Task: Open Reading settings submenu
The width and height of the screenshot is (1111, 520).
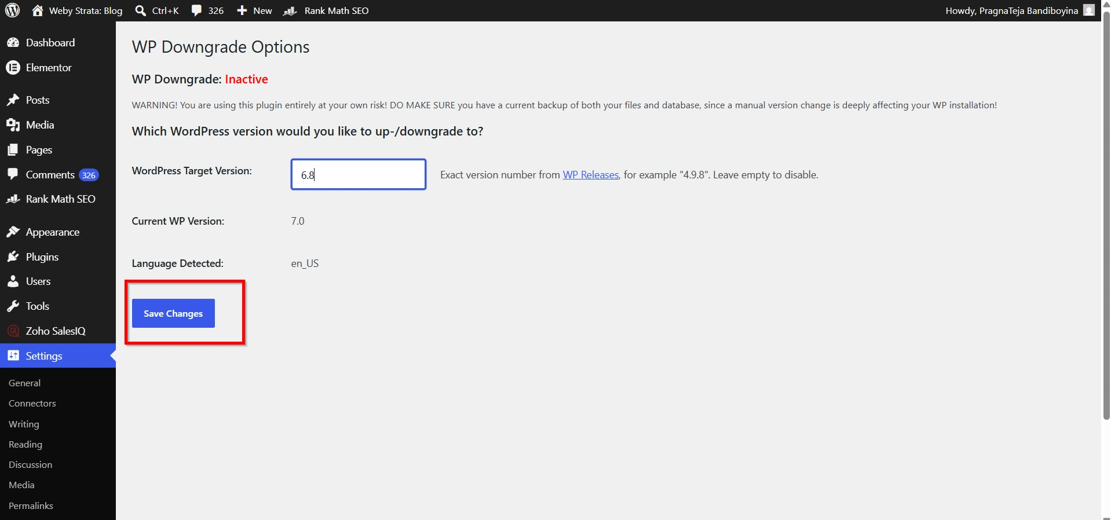Action: (25, 445)
